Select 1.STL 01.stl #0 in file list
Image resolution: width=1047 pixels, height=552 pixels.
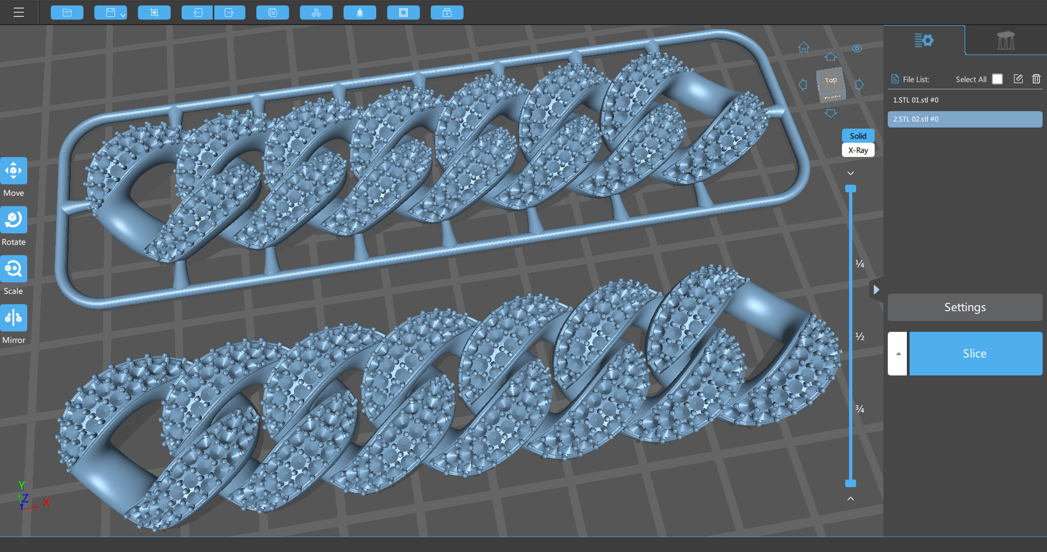point(965,100)
